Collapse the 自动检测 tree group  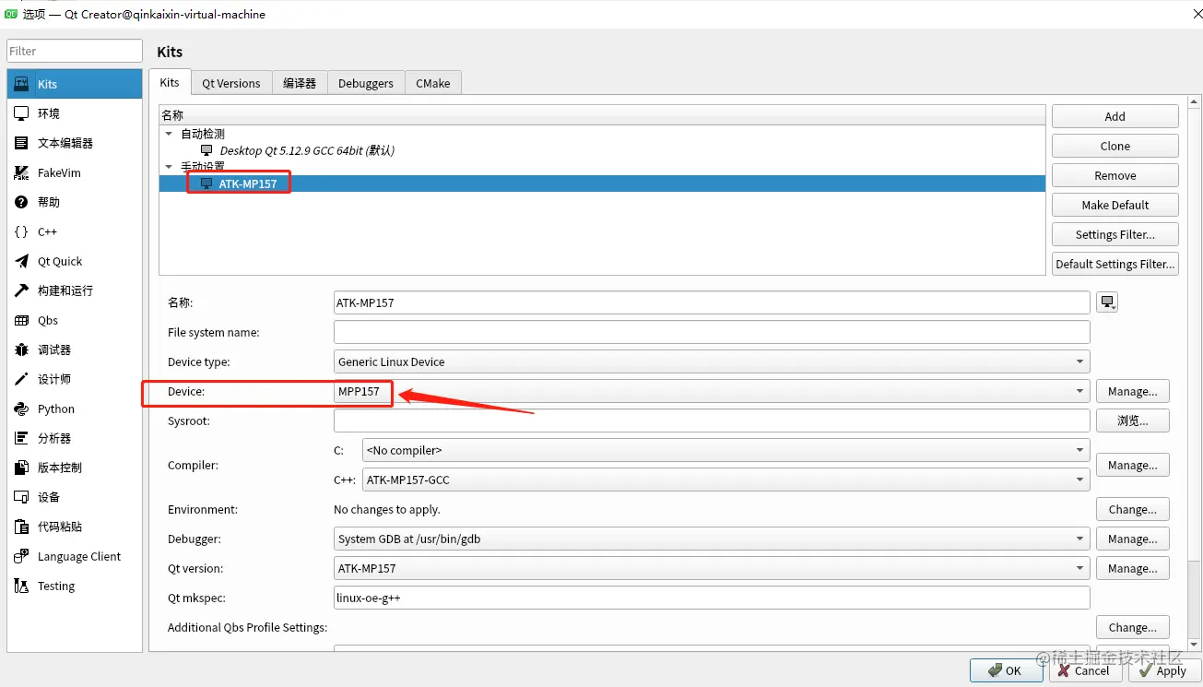pos(169,134)
